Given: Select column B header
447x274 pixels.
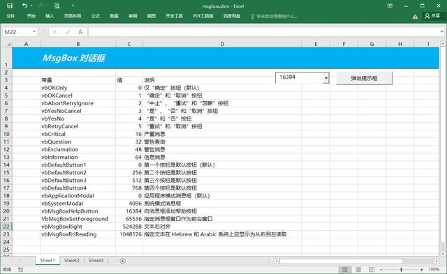Looking at the screenshot, I should (x=78, y=44).
